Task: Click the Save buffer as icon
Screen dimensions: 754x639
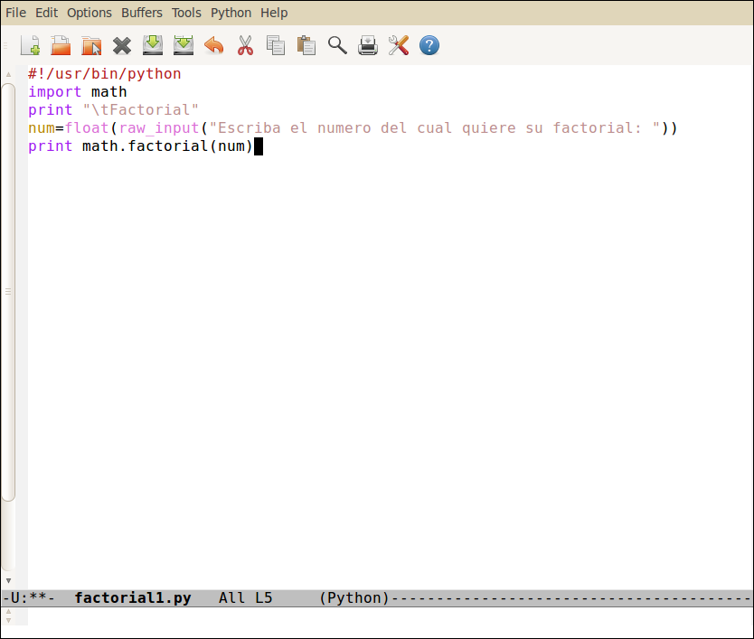Action: [x=184, y=45]
